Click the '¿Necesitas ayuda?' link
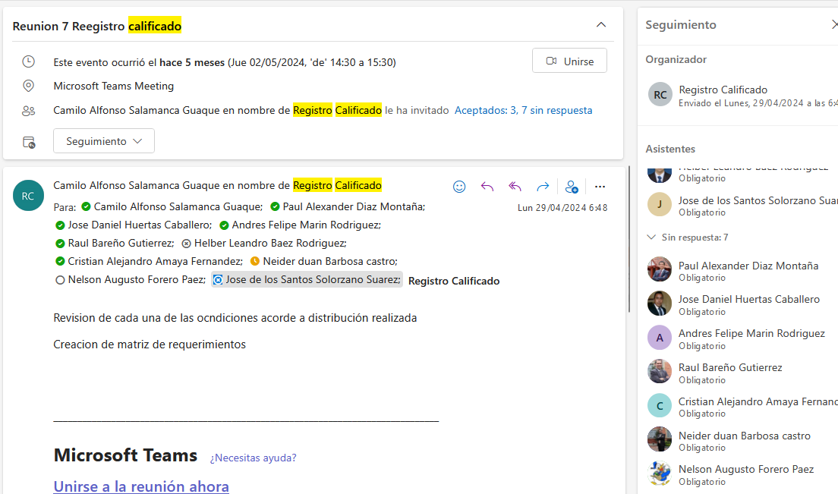Viewport: 838px width, 494px height. (x=253, y=458)
